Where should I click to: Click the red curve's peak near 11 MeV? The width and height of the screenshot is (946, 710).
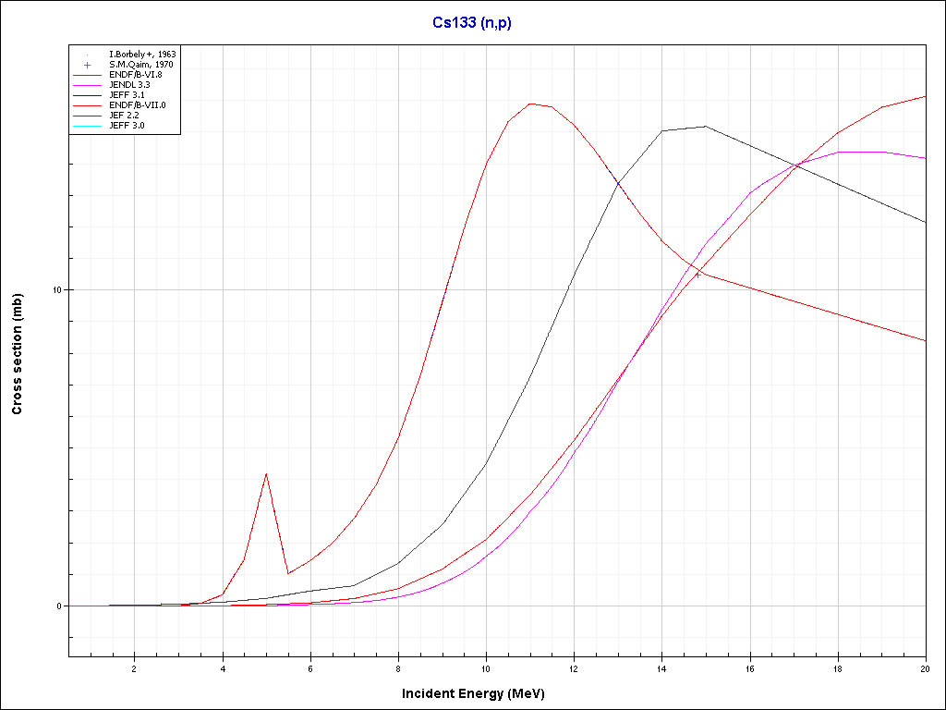pos(530,104)
